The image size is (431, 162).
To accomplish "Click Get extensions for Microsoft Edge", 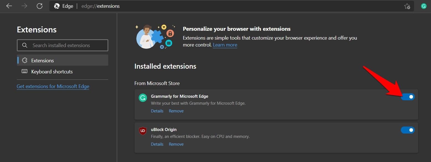I will (x=53, y=86).
